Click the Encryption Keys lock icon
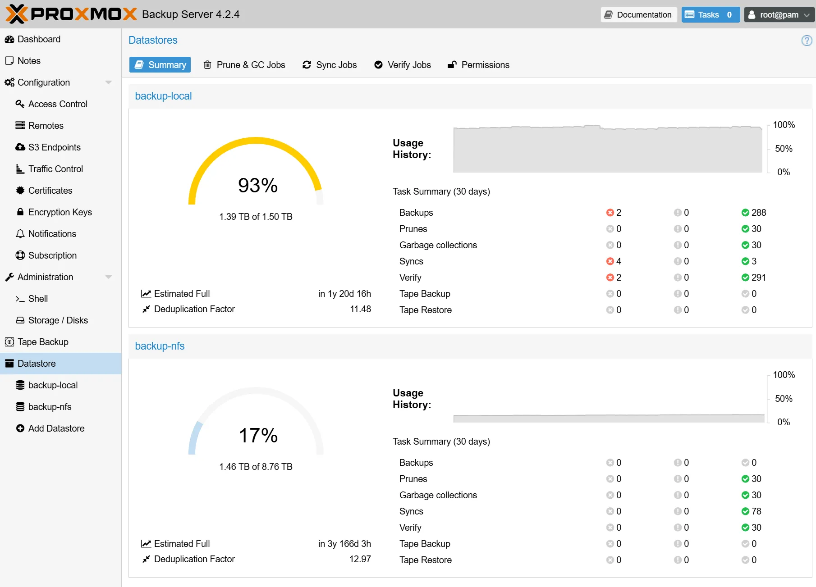Viewport: 816px width, 587px height. point(20,212)
